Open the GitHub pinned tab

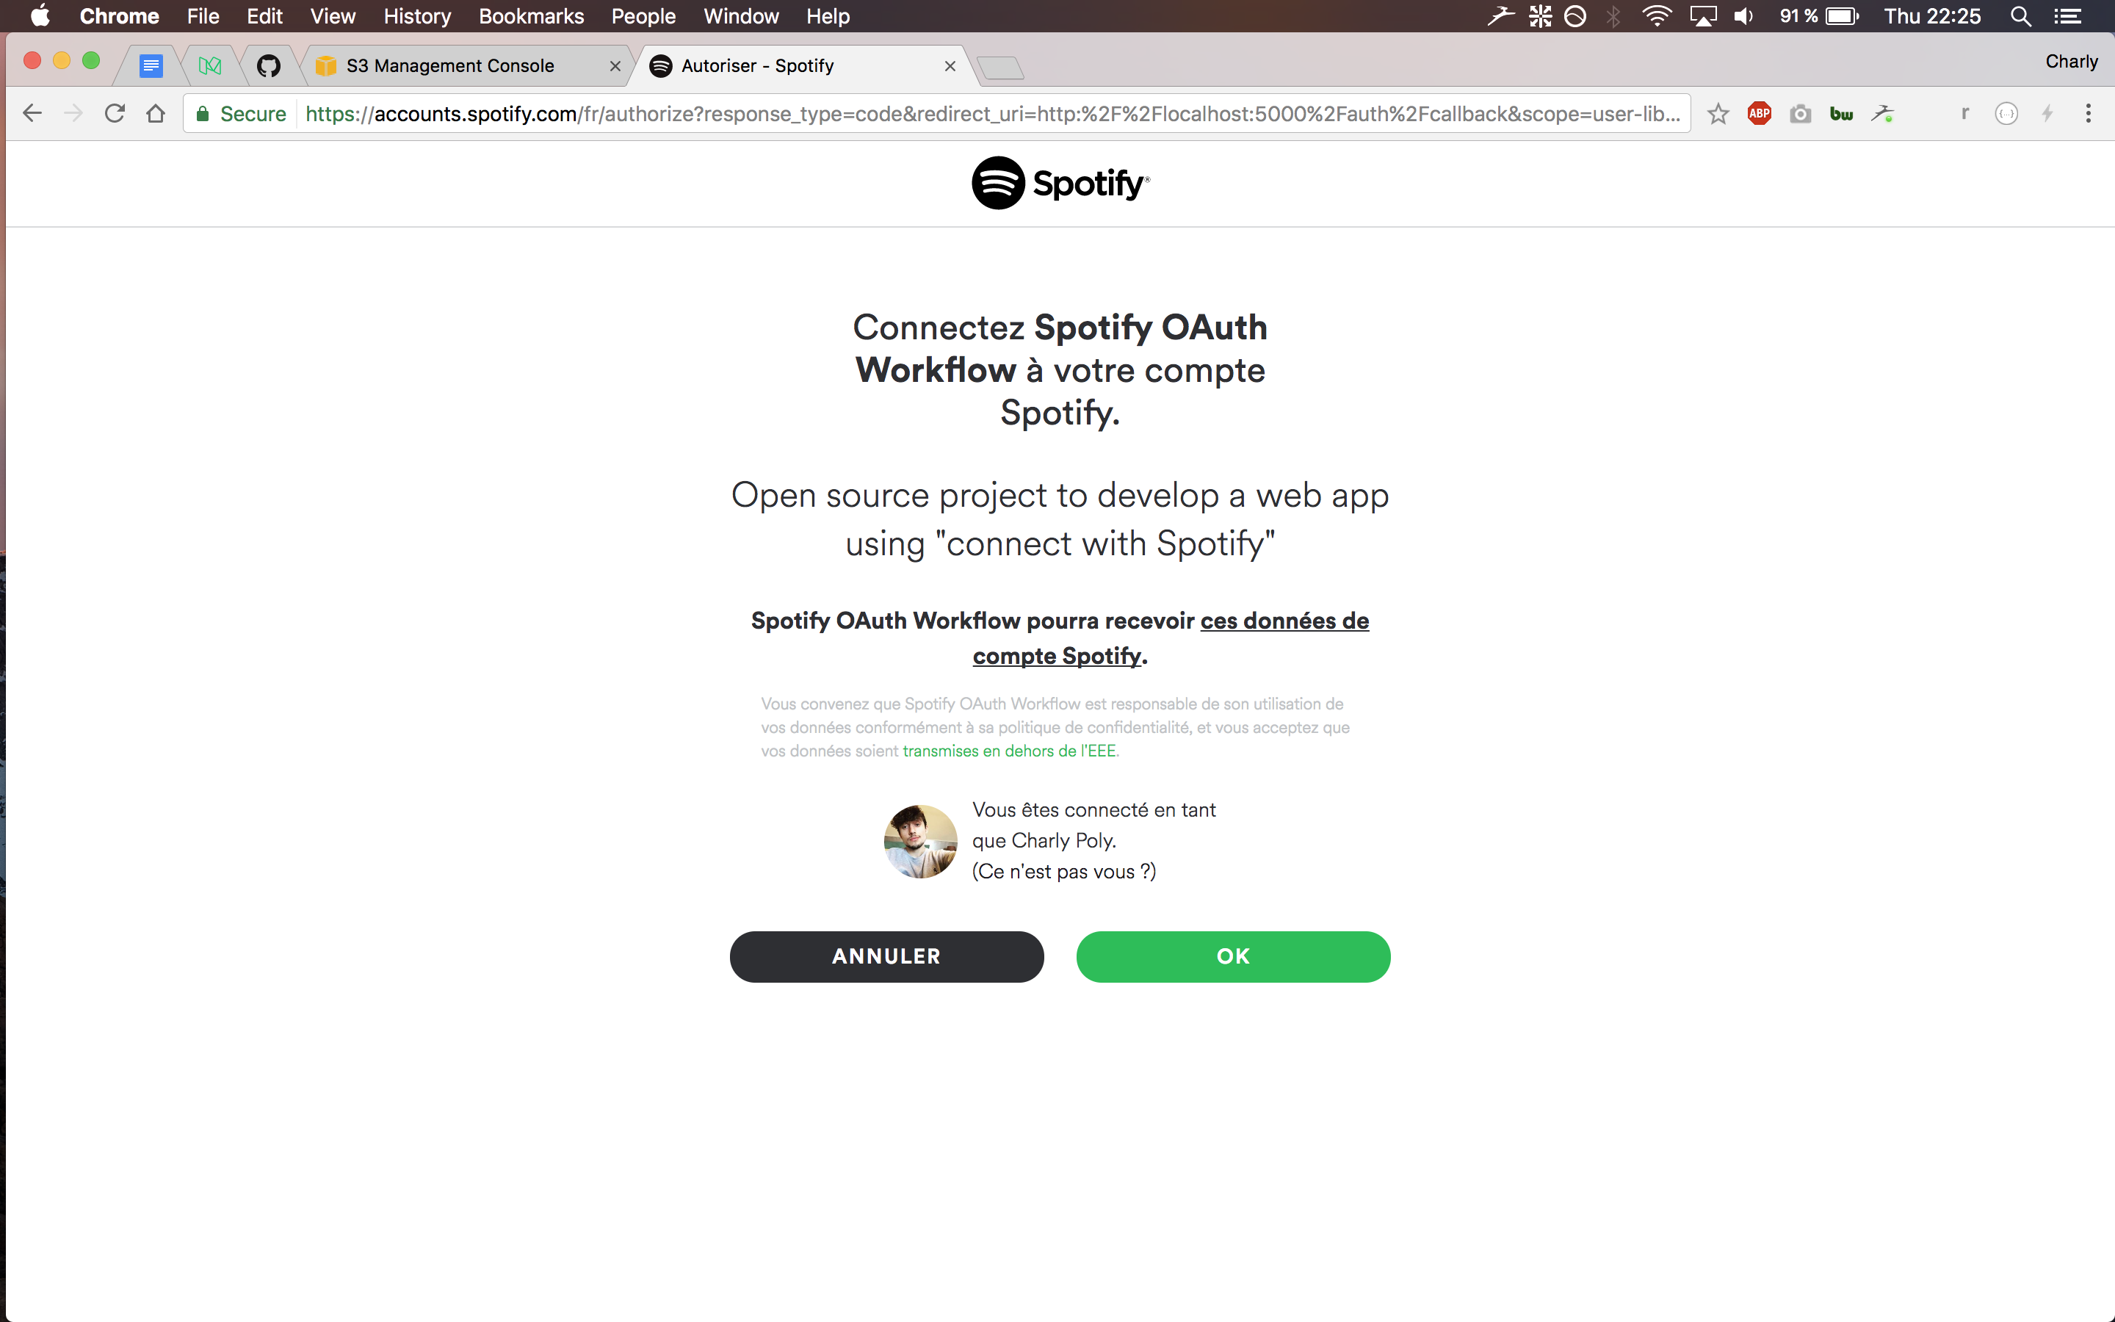click(268, 65)
